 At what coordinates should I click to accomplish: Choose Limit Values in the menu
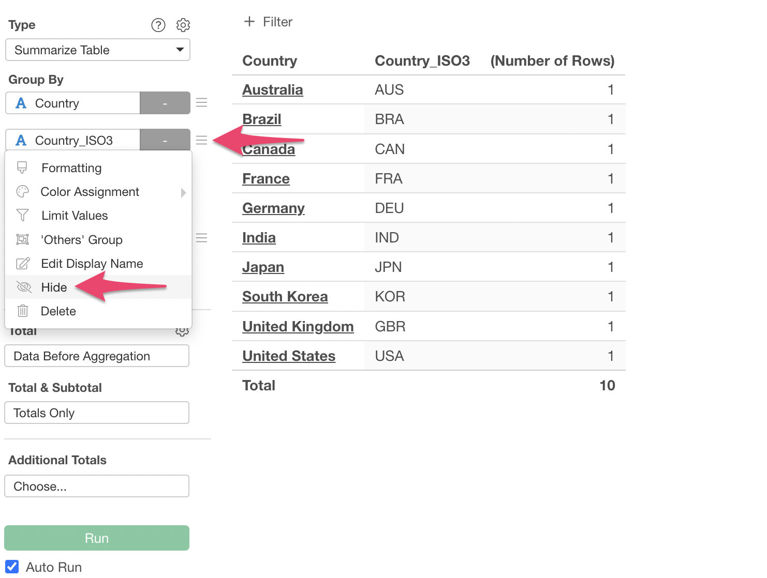pos(75,216)
